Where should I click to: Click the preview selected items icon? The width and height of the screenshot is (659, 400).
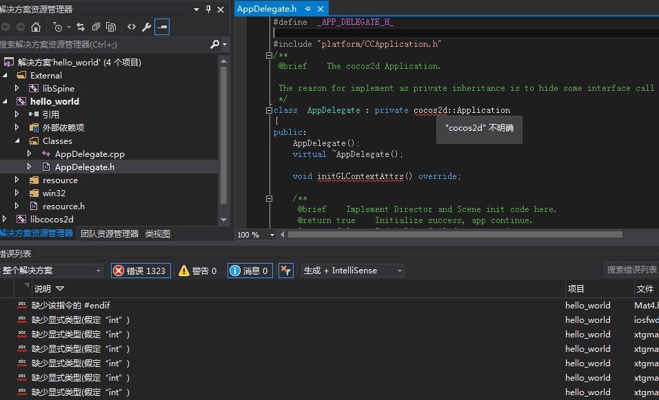pos(161,27)
